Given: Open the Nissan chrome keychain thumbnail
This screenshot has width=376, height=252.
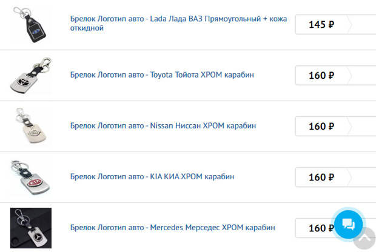Looking at the screenshot, I should 31,126.
